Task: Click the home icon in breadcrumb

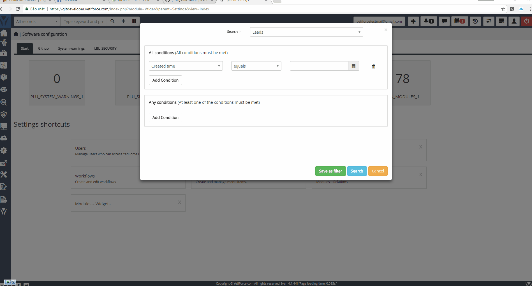Action: click(16, 34)
